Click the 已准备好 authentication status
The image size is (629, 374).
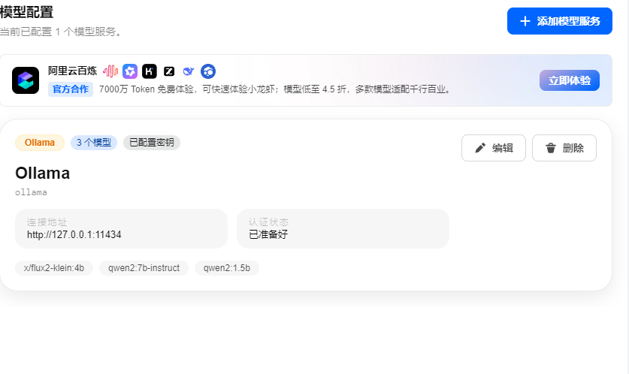(268, 234)
